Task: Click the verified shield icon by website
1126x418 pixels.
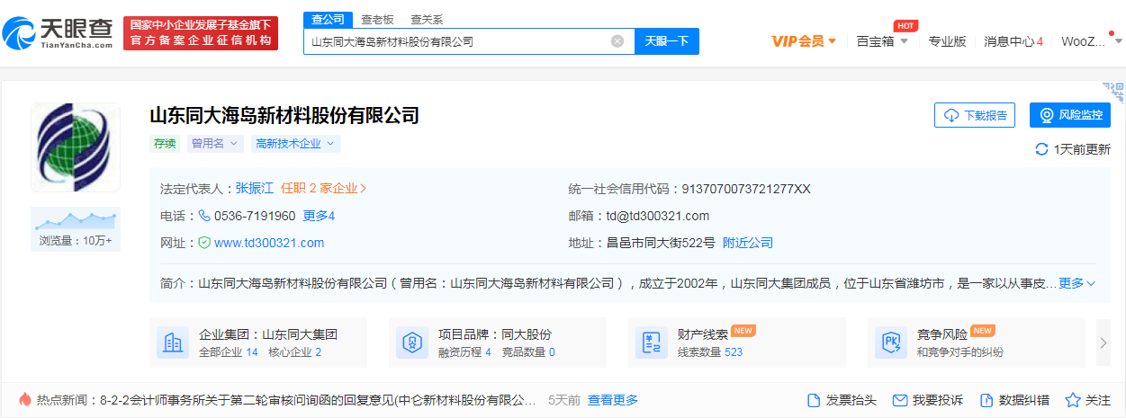Action: pyautogui.click(x=204, y=243)
